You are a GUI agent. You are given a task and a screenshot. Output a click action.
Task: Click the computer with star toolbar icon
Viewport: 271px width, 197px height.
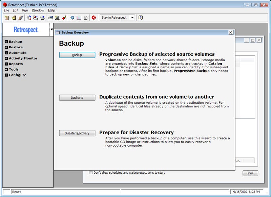pyautogui.click(x=57, y=18)
